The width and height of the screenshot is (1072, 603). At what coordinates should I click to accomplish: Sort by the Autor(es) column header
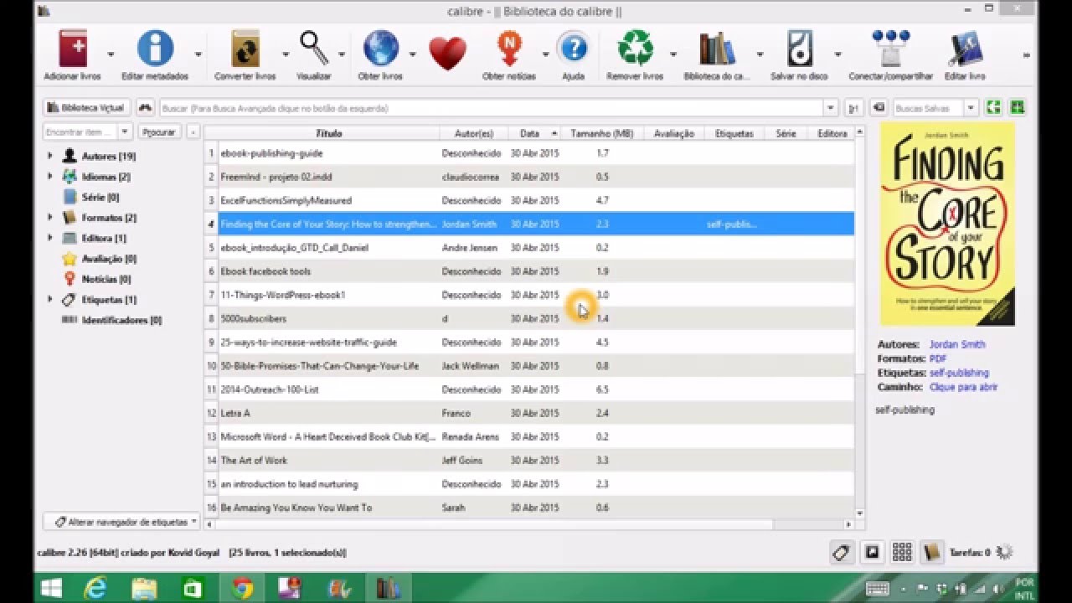474,133
